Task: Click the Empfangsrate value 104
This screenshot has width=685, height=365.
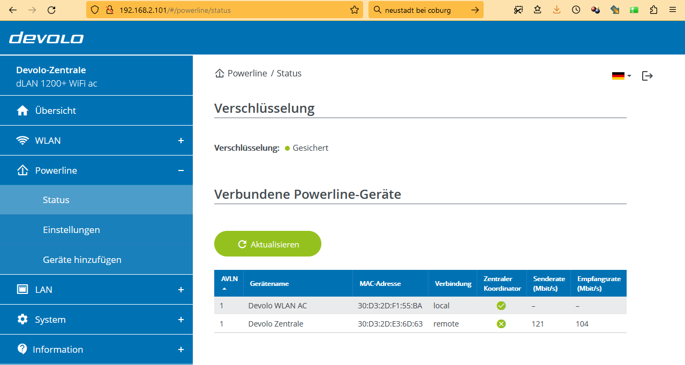Action: tap(582, 324)
